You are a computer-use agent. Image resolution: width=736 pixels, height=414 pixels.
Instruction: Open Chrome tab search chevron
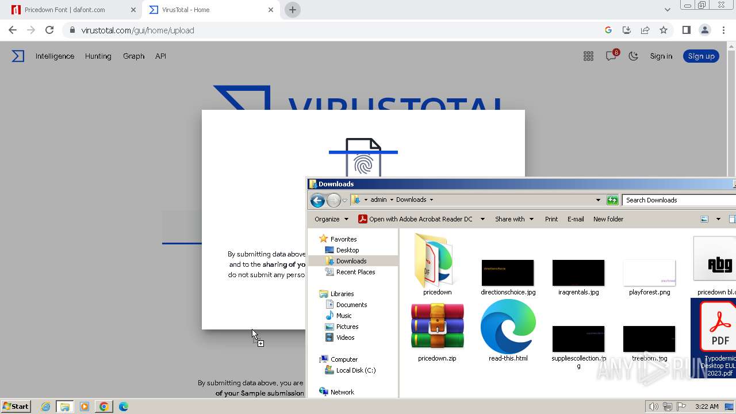click(x=667, y=10)
